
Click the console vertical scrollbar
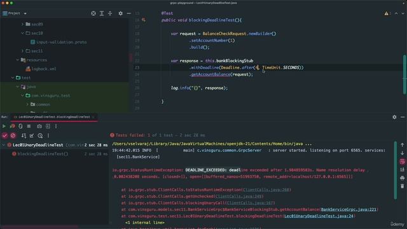coord(396,170)
